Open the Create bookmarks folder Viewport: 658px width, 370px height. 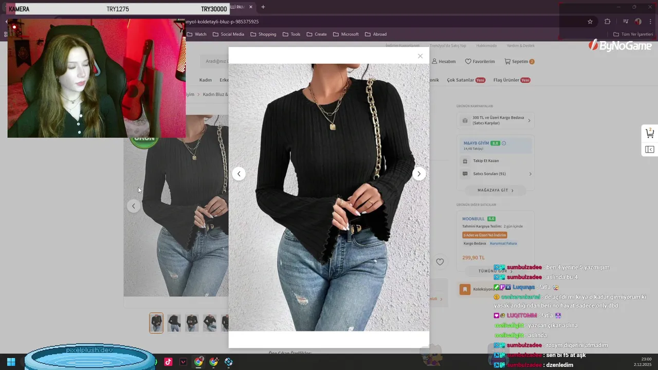(x=317, y=34)
